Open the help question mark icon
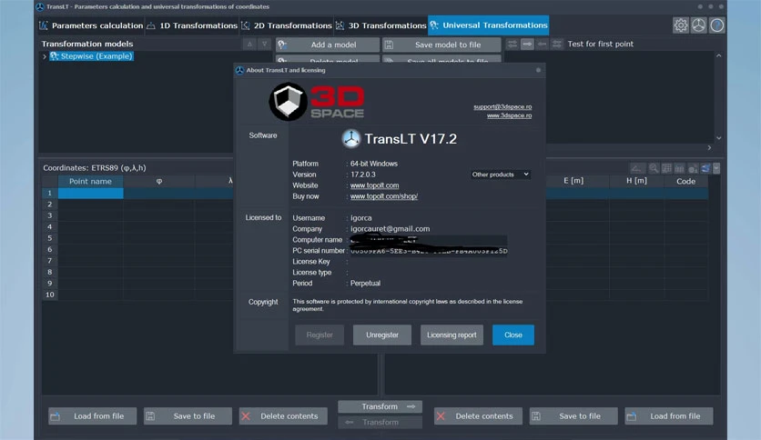The width and height of the screenshot is (761, 440). coord(716,25)
